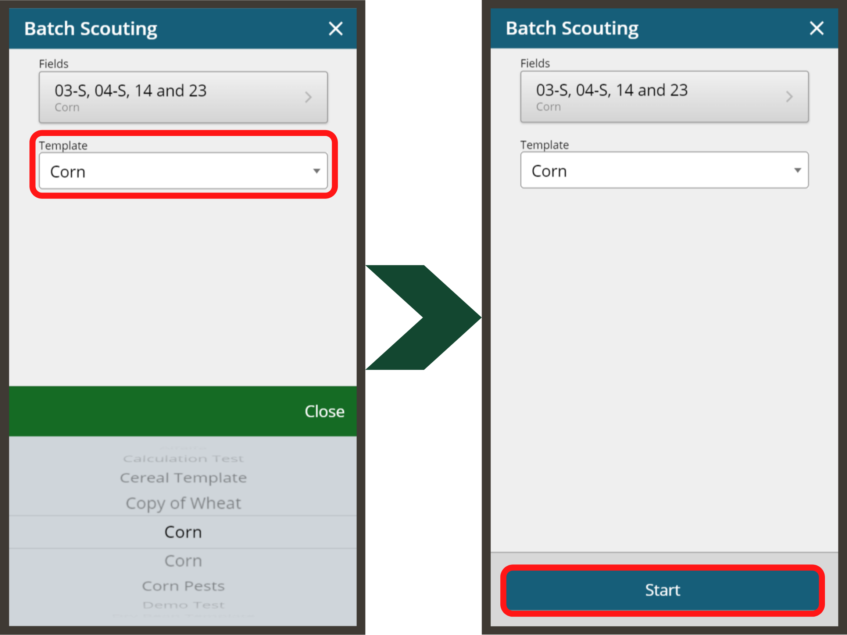Select the Calculation Test template
Screen dimensions: 847x635
pyautogui.click(x=184, y=458)
